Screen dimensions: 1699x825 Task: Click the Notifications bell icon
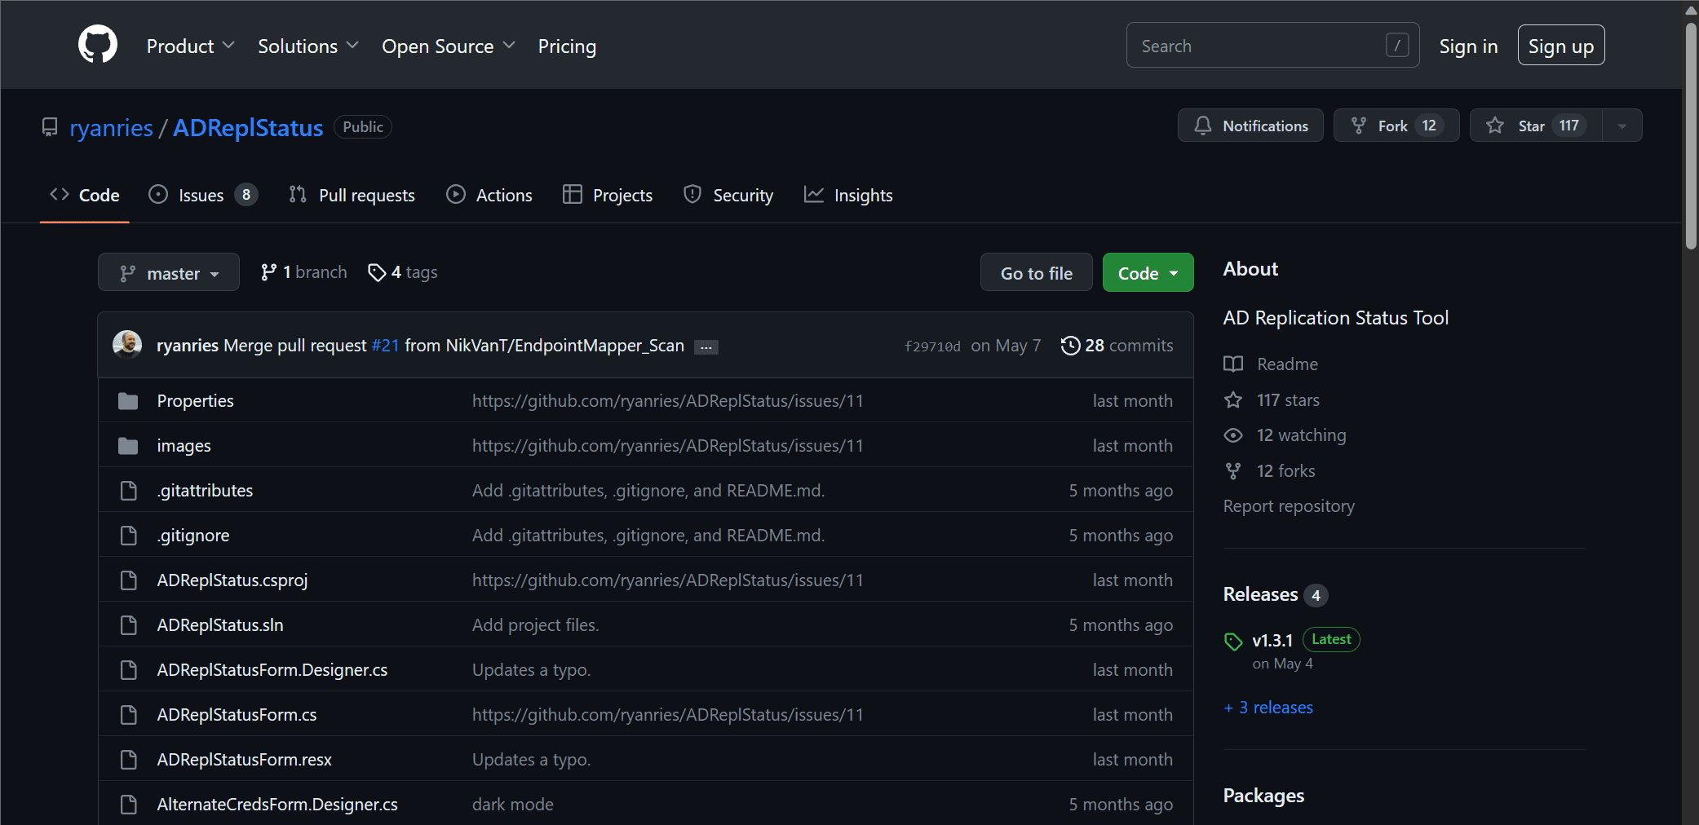click(x=1203, y=126)
